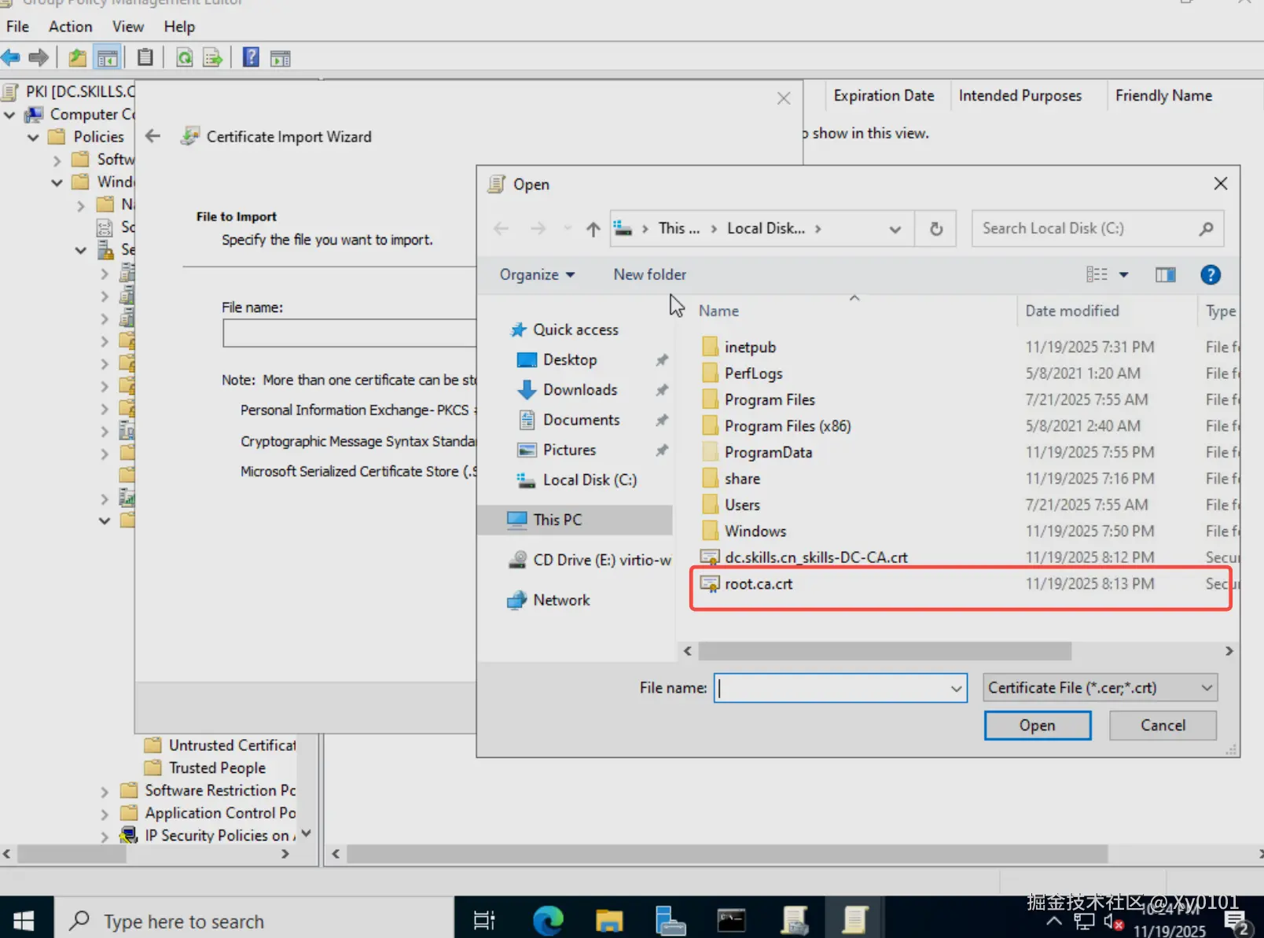This screenshot has height=938, width=1264.
Task: Open the Organize dropdown
Action: pos(538,274)
